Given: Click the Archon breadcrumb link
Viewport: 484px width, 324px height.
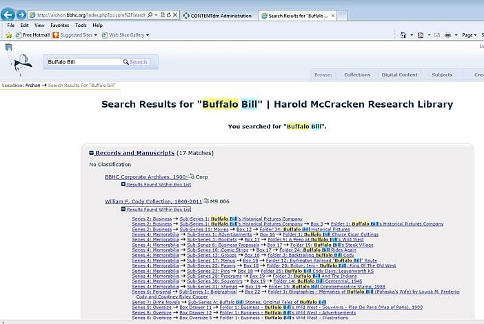Looking at the screenshot, I should click(x=32, y=85).
